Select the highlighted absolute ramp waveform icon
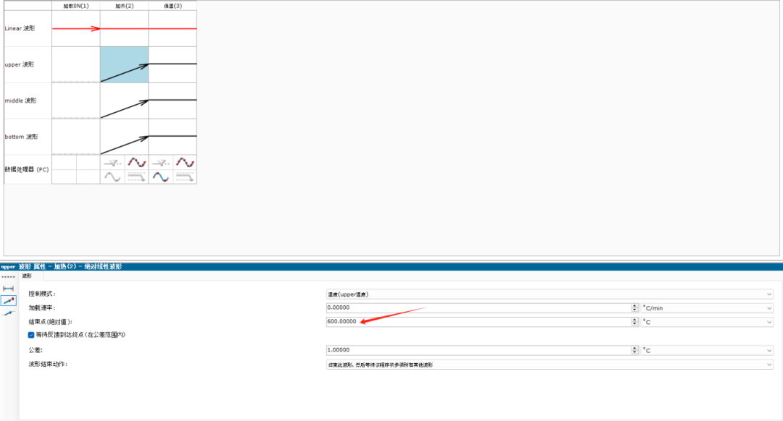The image size is (783, 421). click(x=9, y=300)
